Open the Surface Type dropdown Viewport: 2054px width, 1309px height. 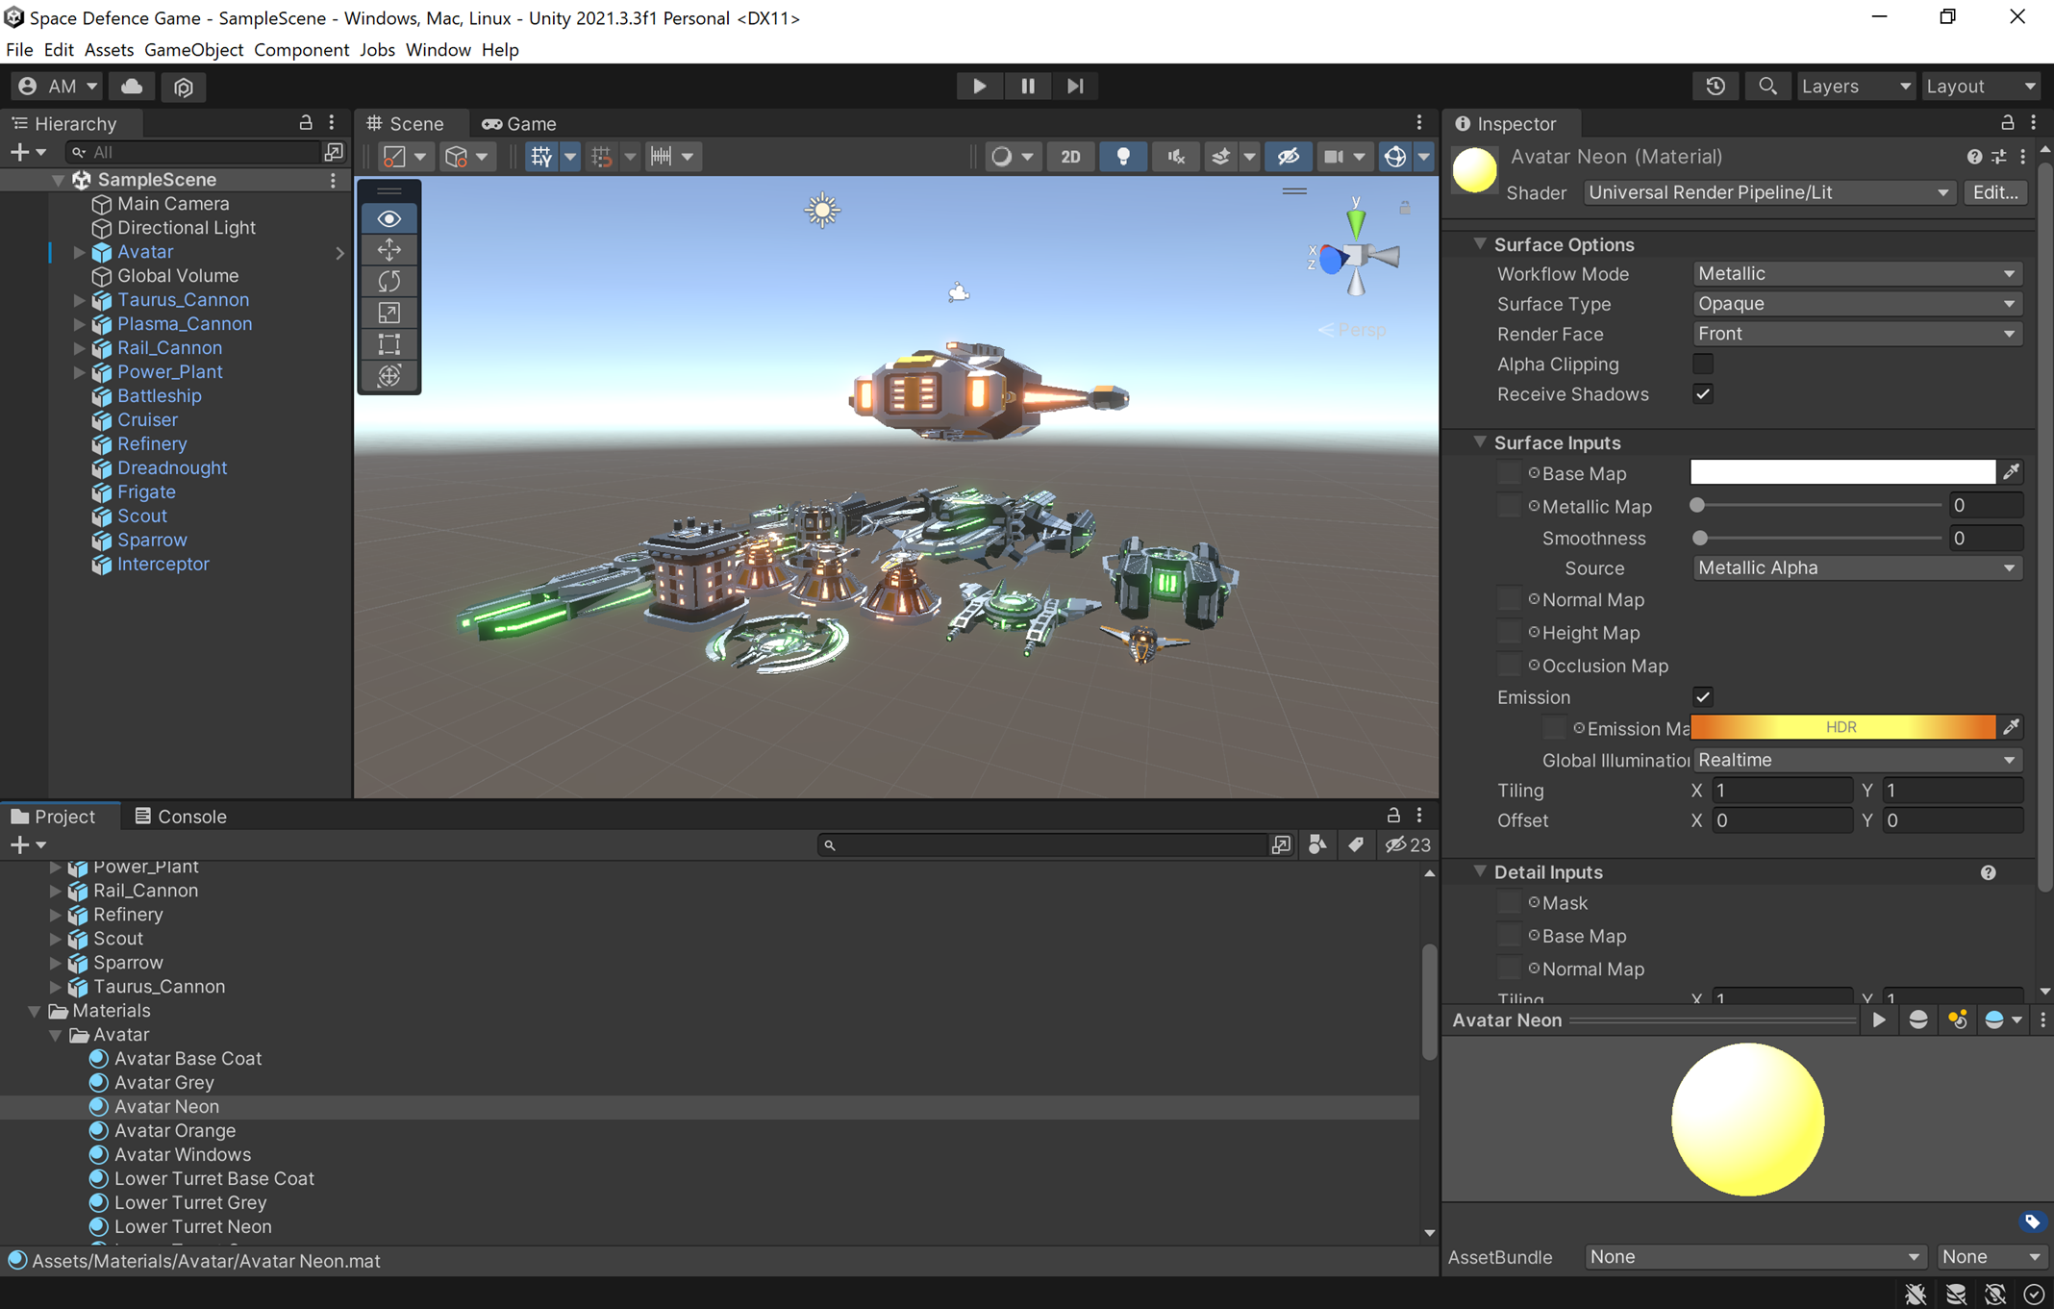click(1857, 303)
